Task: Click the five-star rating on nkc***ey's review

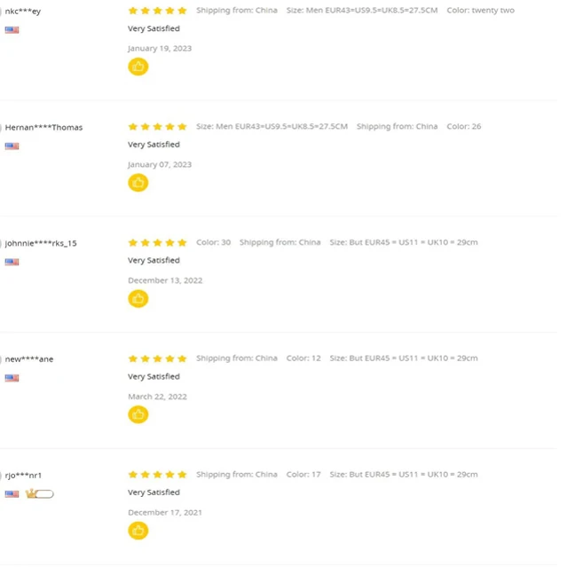Action: 157,11
